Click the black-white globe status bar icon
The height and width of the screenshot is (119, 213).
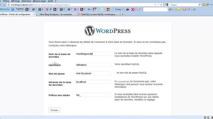click(x=205, y=117)
